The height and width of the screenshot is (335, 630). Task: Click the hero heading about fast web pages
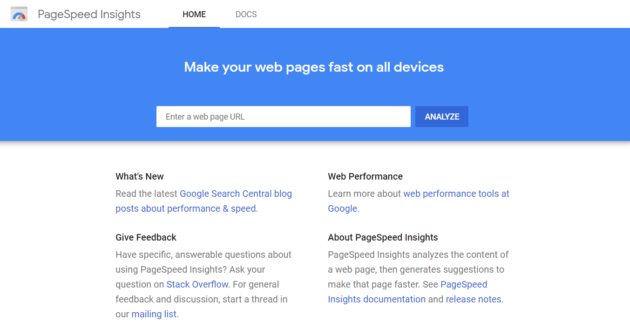click(x=314, y=67)
